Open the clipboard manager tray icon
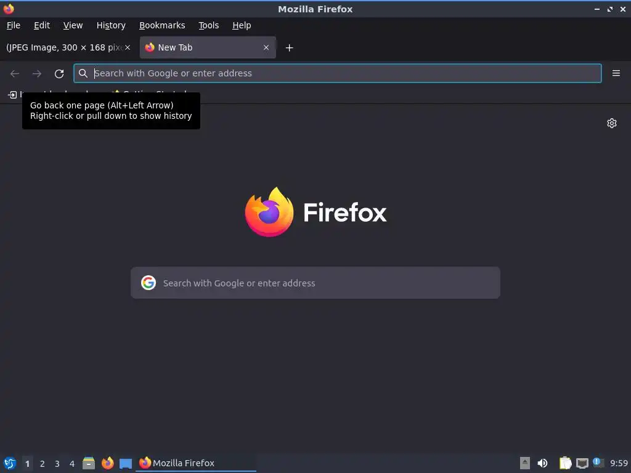The image size is (631, 473). point(566,463)
